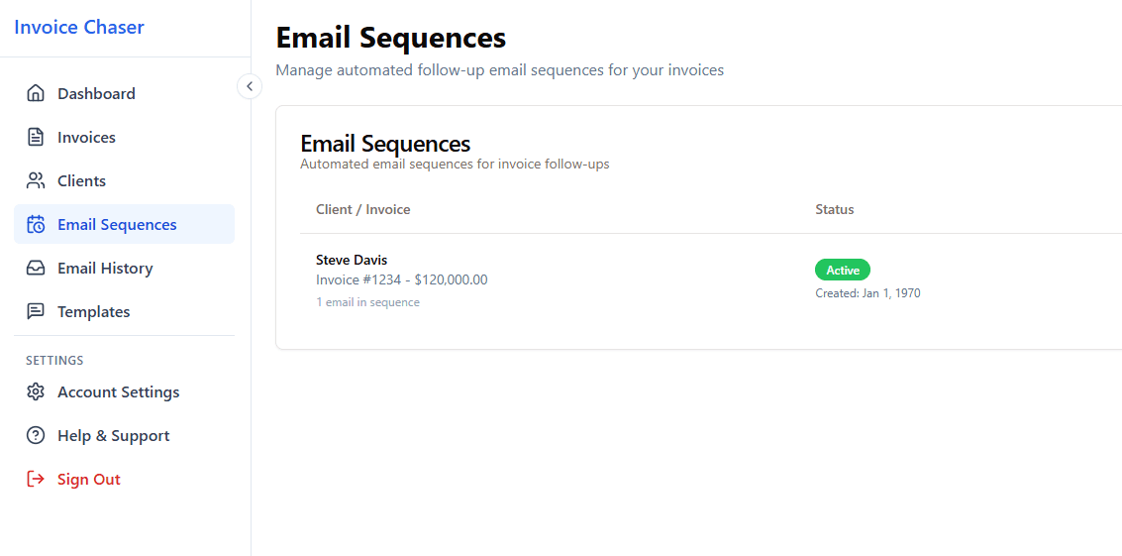The width and height of the screenshot is (1122, 556).
Task: Collapse the sidebar with the chevron button
Action: pos(250,87)
